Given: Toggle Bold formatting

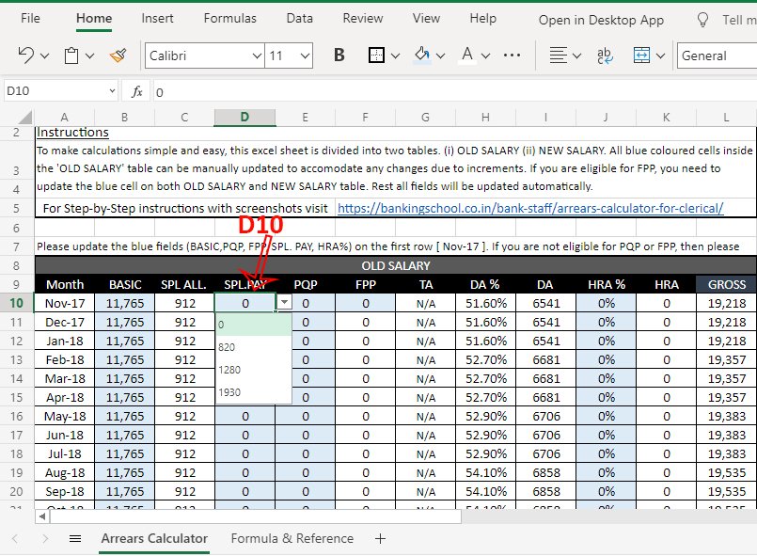Looking at the screenshot, I should point(339,56).
